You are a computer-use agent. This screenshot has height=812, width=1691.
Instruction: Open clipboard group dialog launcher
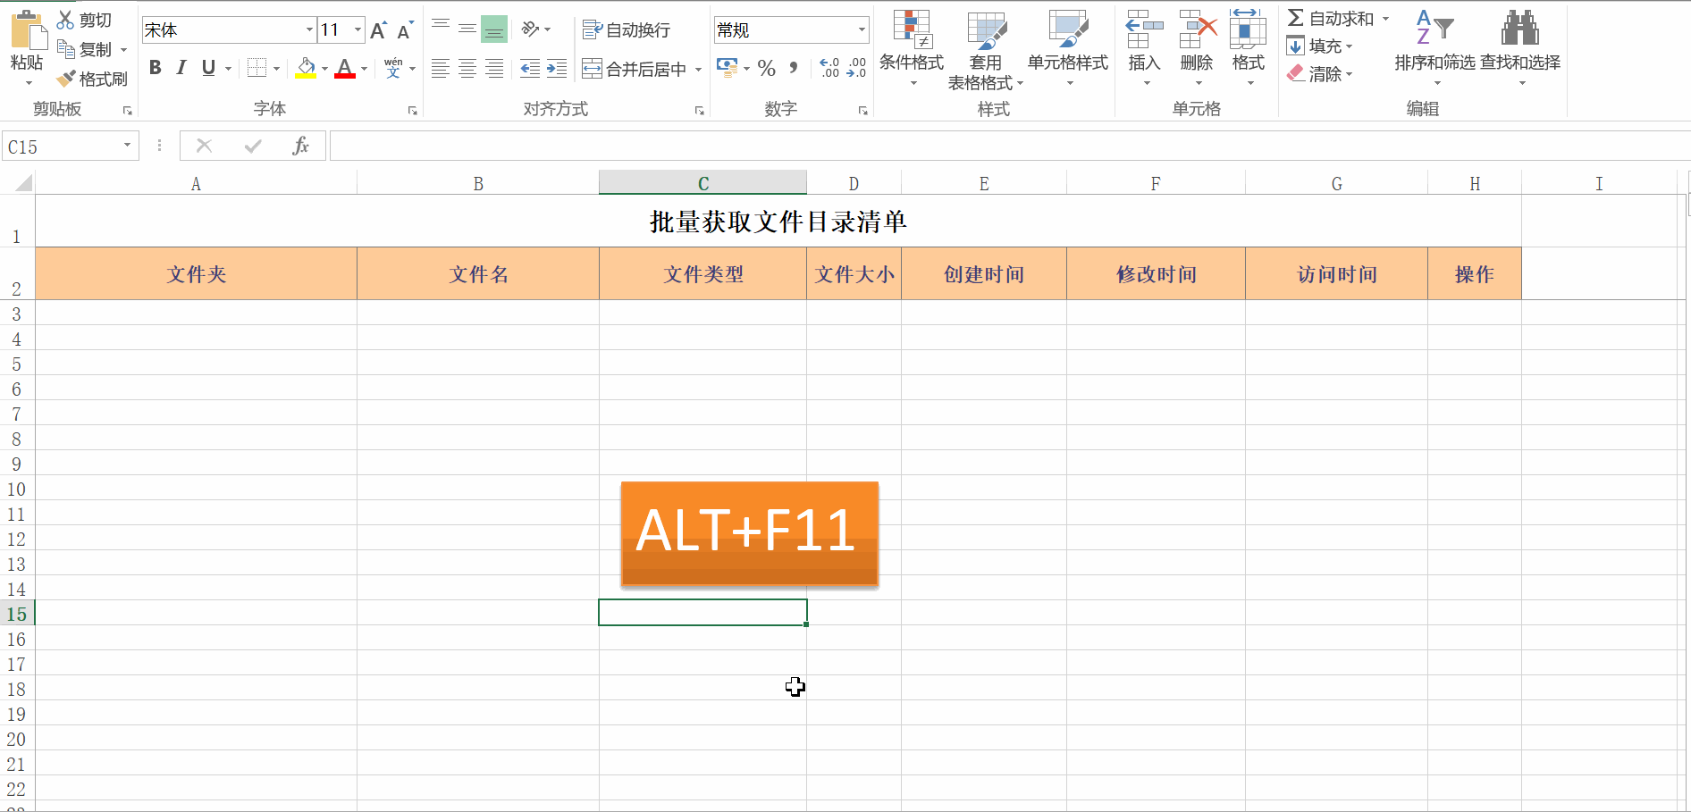128,111
